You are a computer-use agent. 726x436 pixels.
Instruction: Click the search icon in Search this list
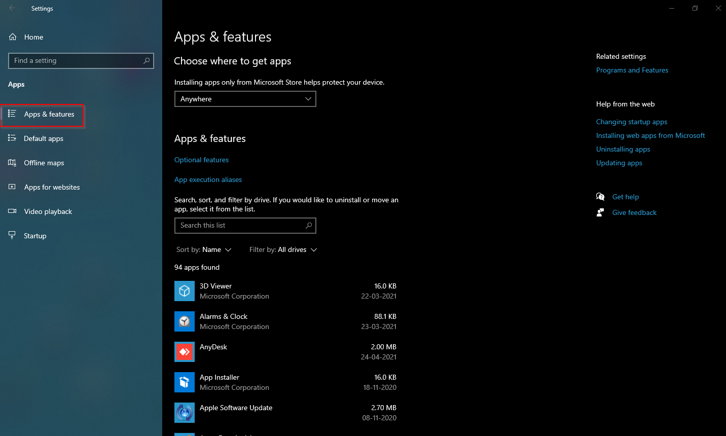pyautogui.click(x=309, y=225)
